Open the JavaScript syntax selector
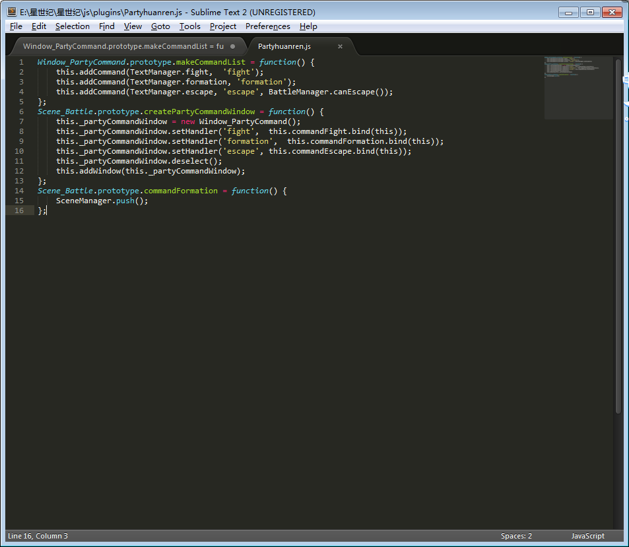 coord(587,536)
